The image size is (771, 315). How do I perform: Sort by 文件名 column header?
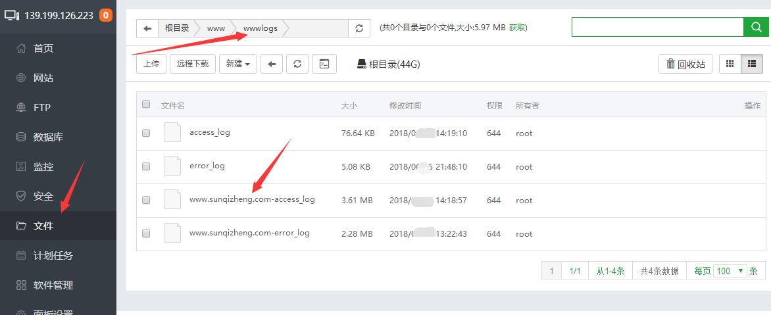pos(172,106)
